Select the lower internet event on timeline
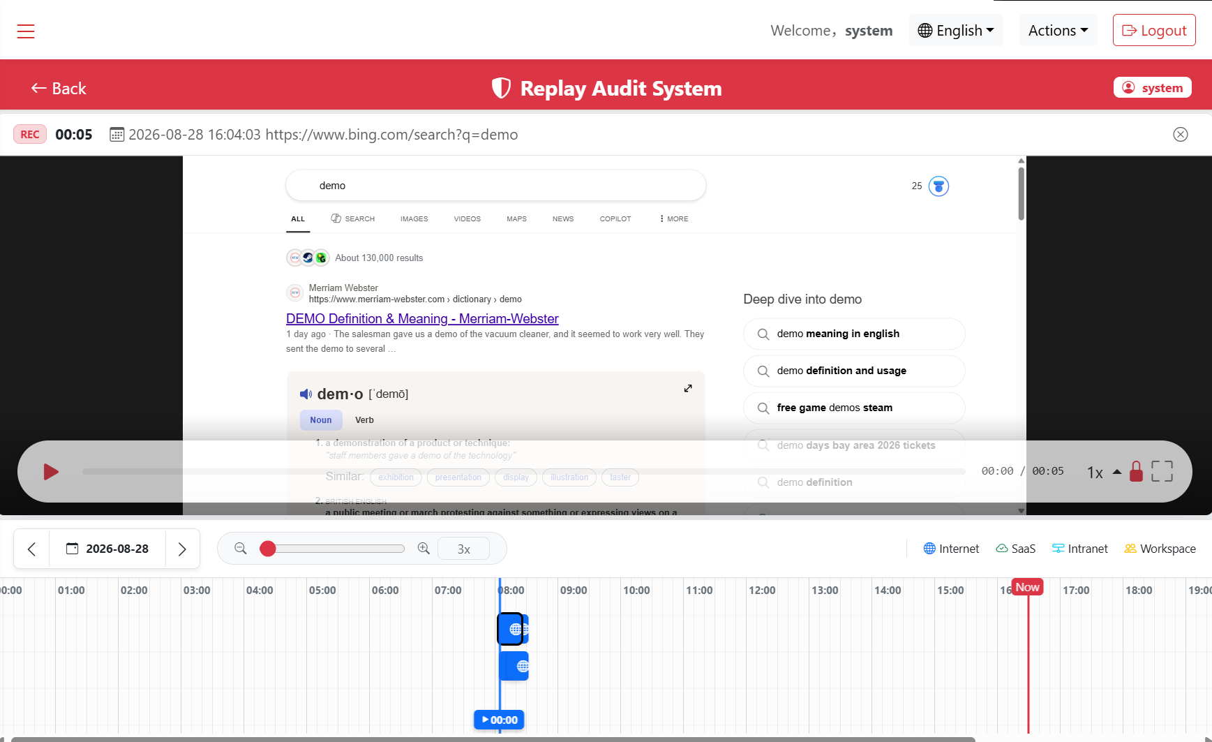The width and height of the screenshot is (1212, 742). [x=514, y=666]
